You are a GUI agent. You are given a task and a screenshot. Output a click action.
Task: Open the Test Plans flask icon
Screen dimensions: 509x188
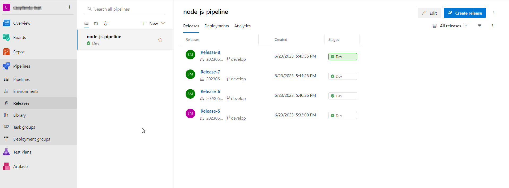click(6, 152)
